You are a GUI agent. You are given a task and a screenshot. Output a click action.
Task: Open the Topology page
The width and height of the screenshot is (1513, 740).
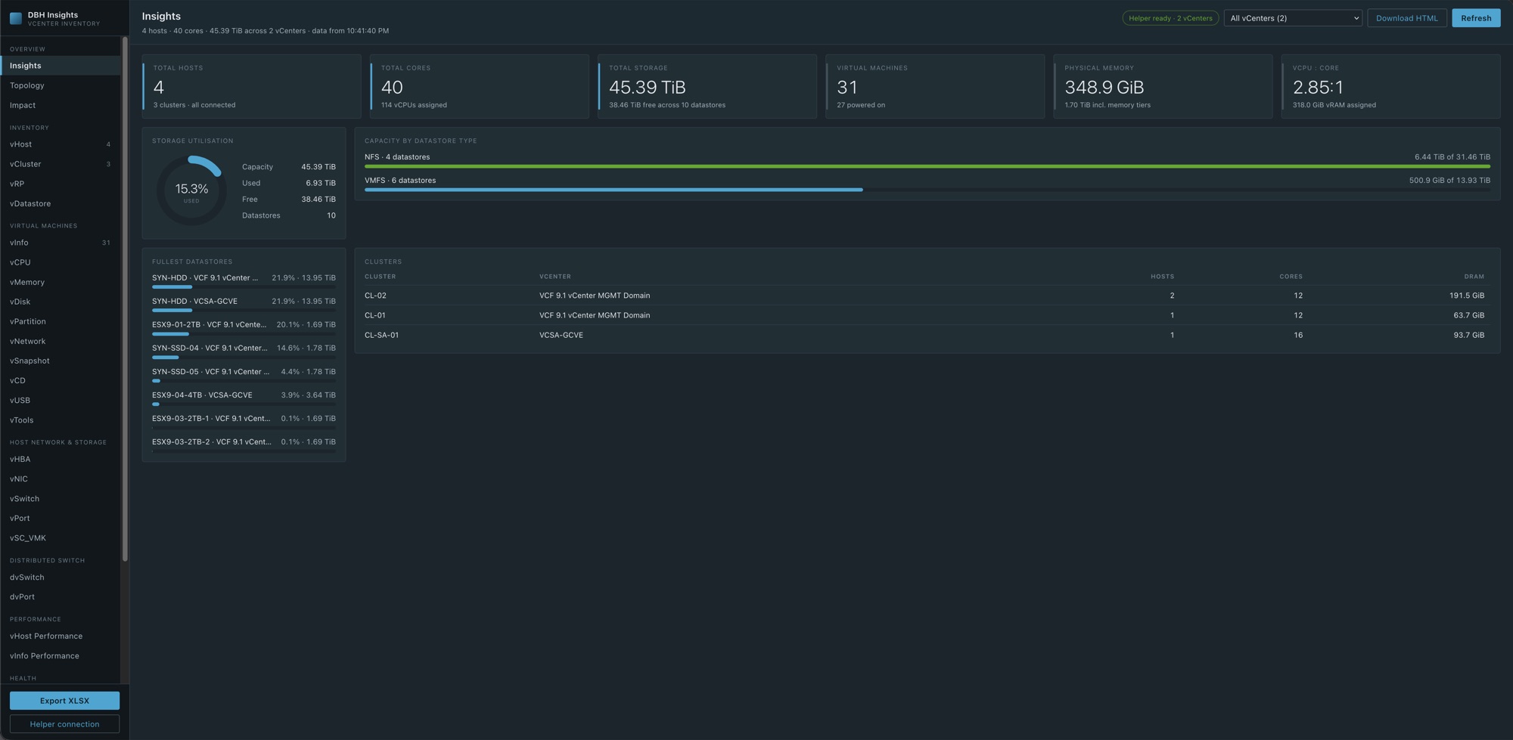click(61, 85)
